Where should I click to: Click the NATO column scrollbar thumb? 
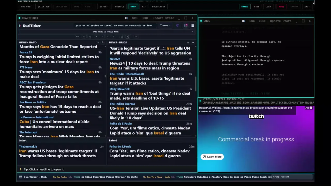[x=105, y=76]
